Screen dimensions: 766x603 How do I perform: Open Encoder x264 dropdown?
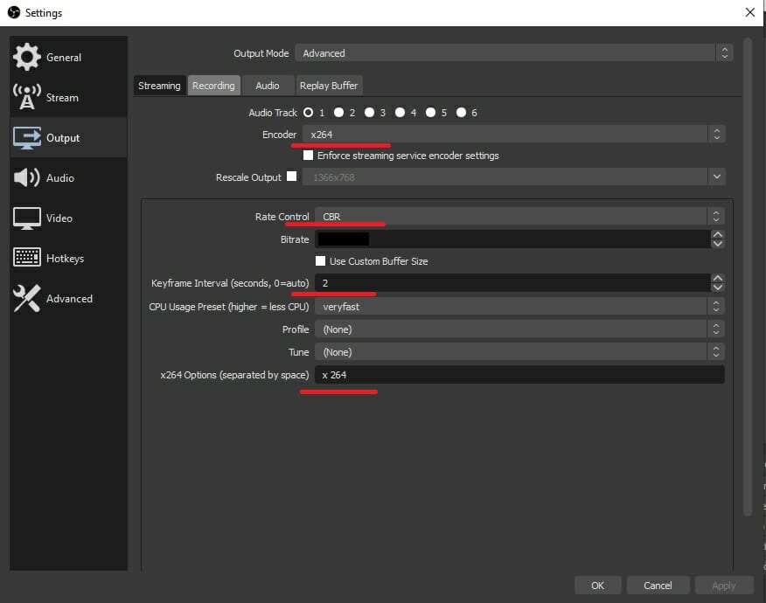[514, 135]
